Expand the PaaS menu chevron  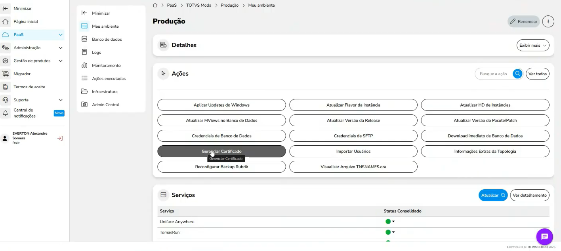tap(61, 34)
